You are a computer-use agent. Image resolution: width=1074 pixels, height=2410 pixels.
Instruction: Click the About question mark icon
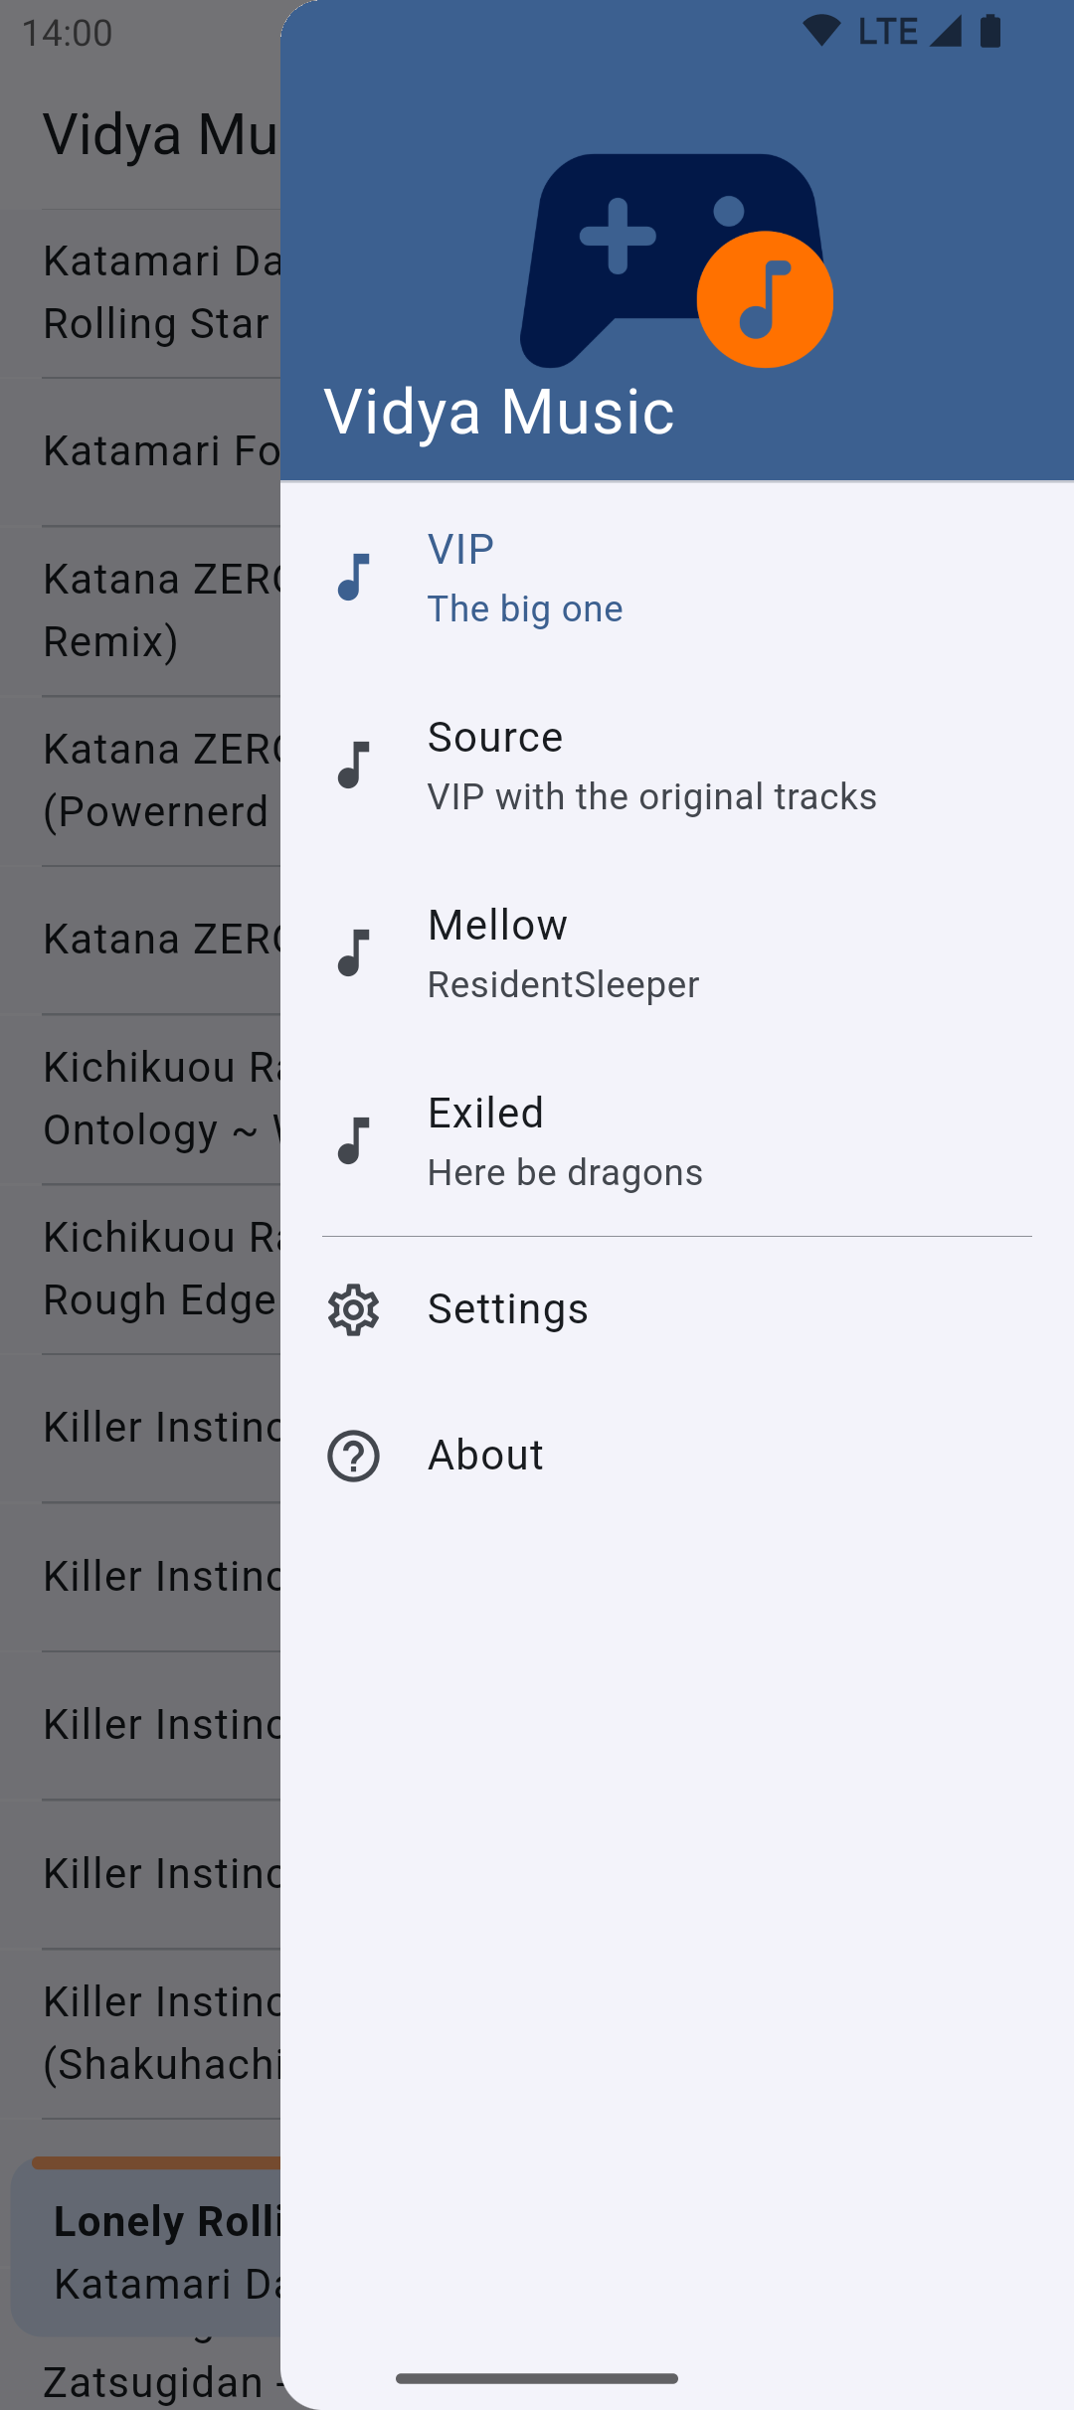tap(354, 1456)
